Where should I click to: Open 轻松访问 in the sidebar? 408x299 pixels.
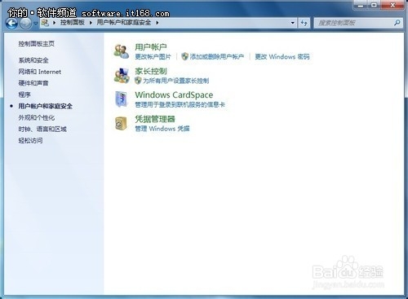(30, 140)
